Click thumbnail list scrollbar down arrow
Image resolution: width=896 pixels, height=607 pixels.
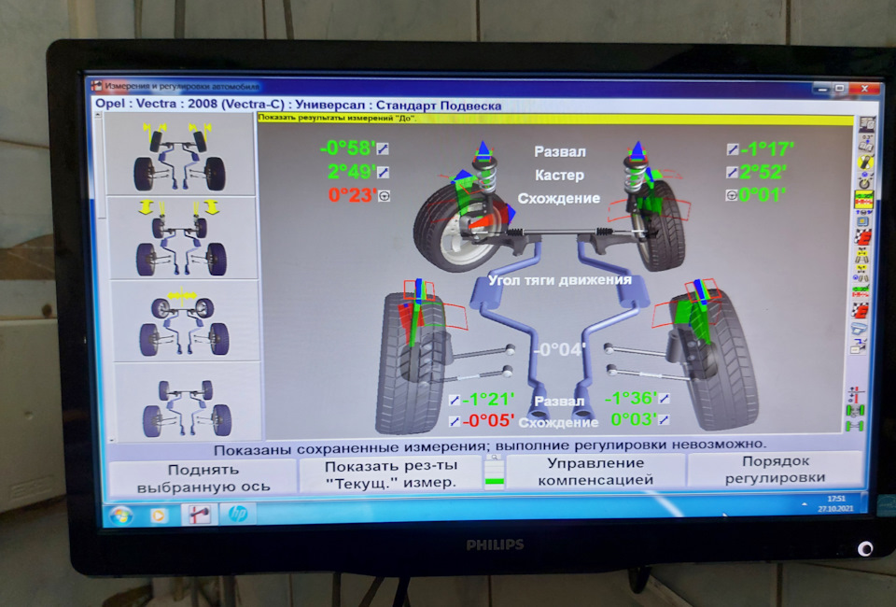[x=111, y=440]
